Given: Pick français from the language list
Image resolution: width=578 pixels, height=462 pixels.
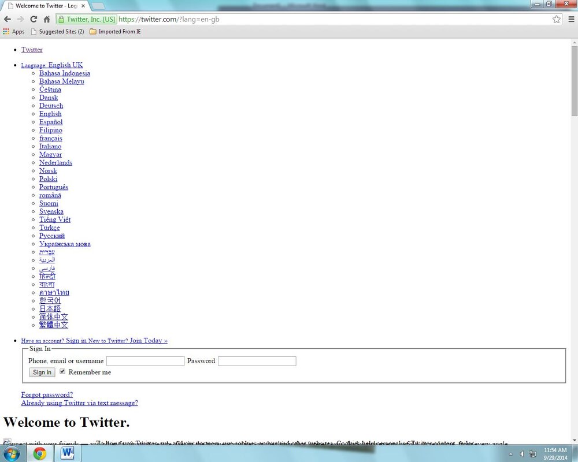Looking at the screenshot, I should (50, 138).
